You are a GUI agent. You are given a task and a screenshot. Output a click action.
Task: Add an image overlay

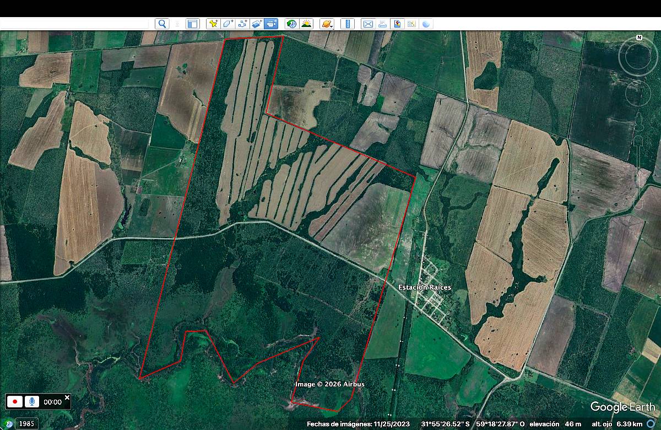click(257, 24)
